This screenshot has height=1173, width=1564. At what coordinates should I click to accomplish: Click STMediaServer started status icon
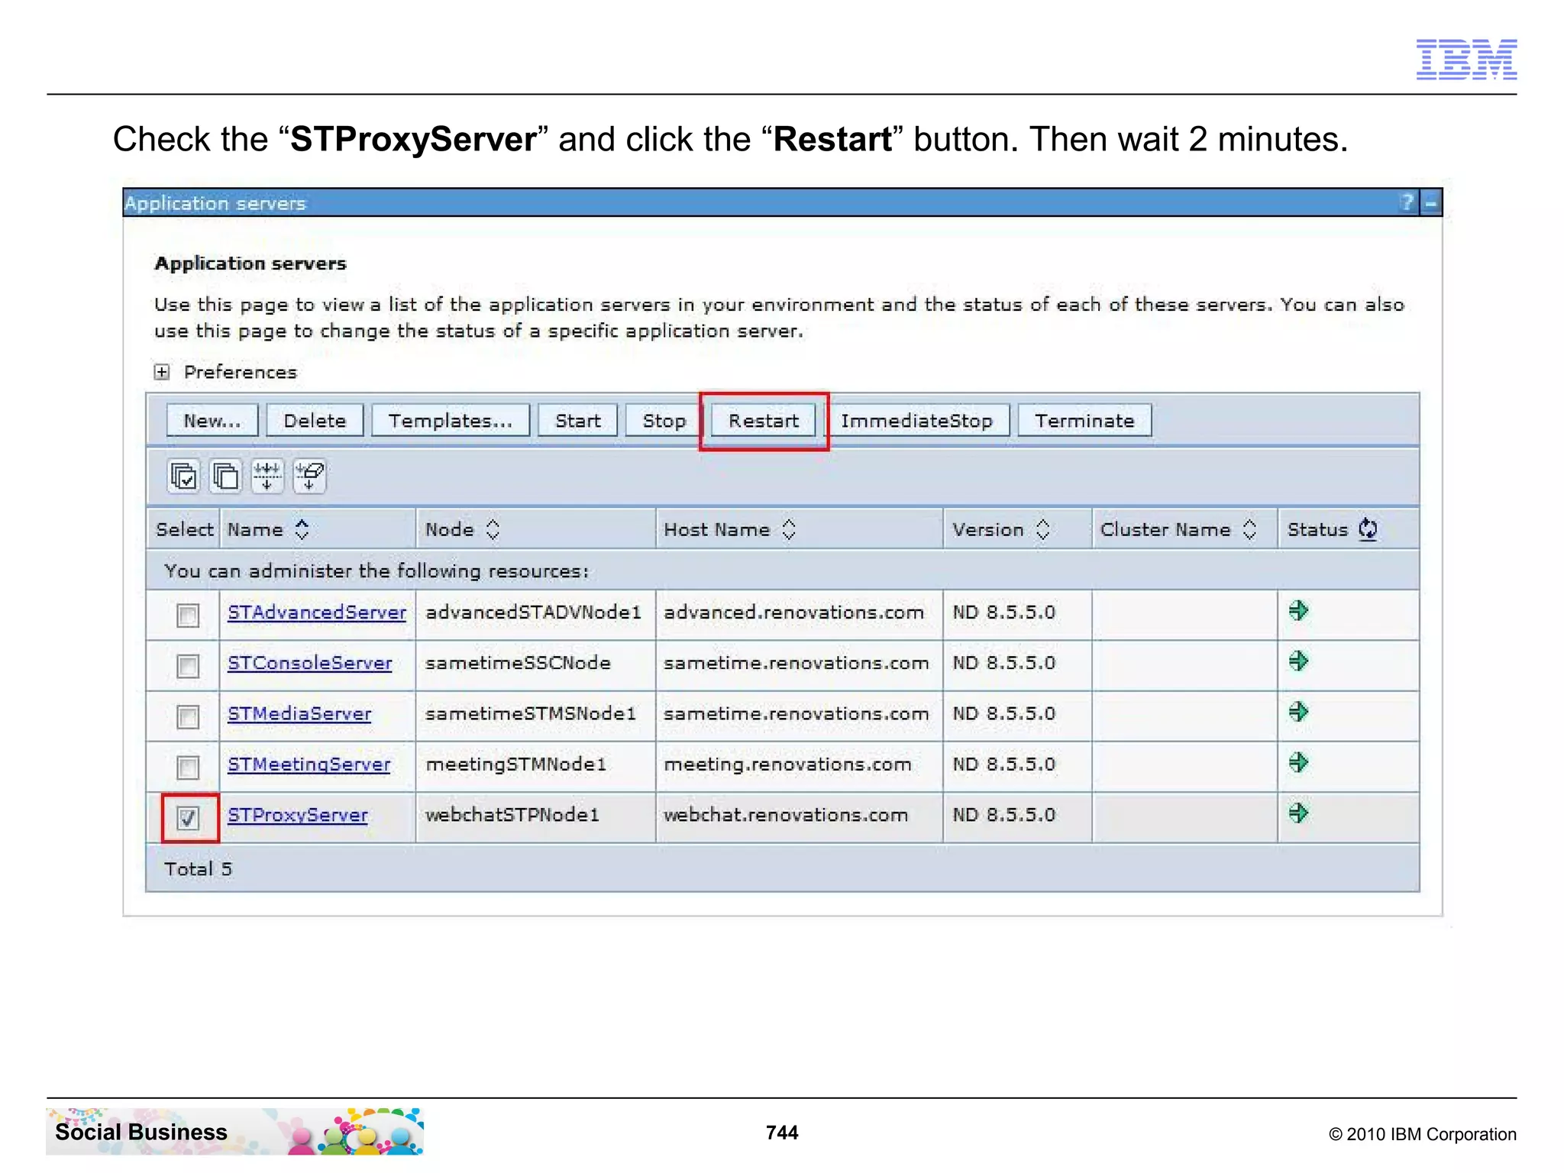click(x=1298, y=713)
